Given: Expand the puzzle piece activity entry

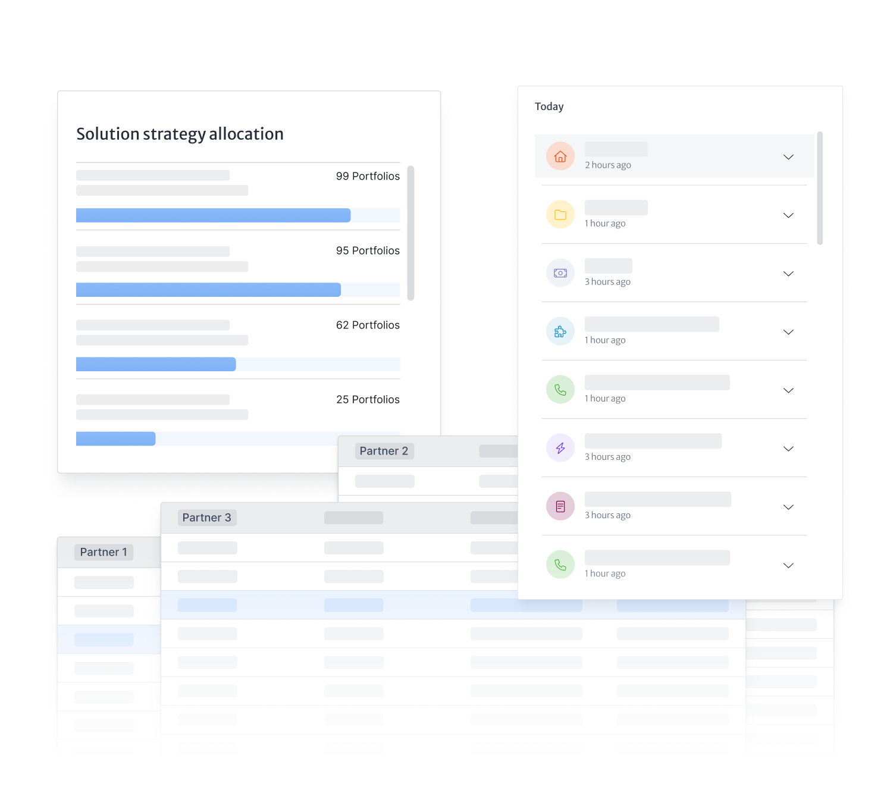Looking at the screenshot, I should click(788, 332).
